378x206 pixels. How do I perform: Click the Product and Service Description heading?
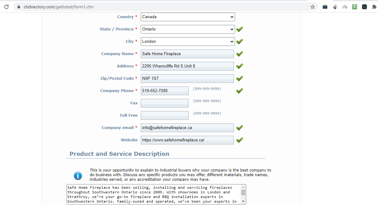coord(119,154)
